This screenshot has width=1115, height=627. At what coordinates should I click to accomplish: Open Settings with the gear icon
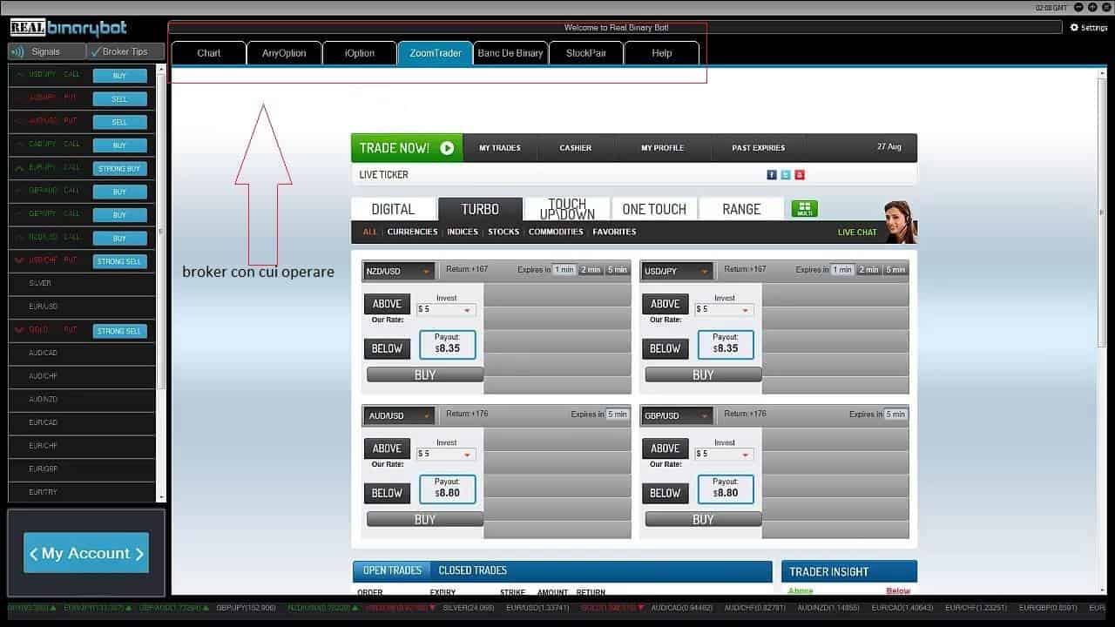tap(1074, 28)
